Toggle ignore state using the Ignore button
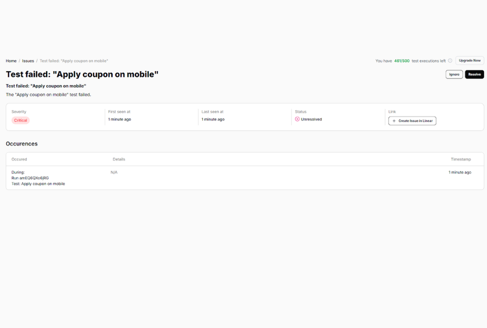487x328 pixels. (454, 74)
